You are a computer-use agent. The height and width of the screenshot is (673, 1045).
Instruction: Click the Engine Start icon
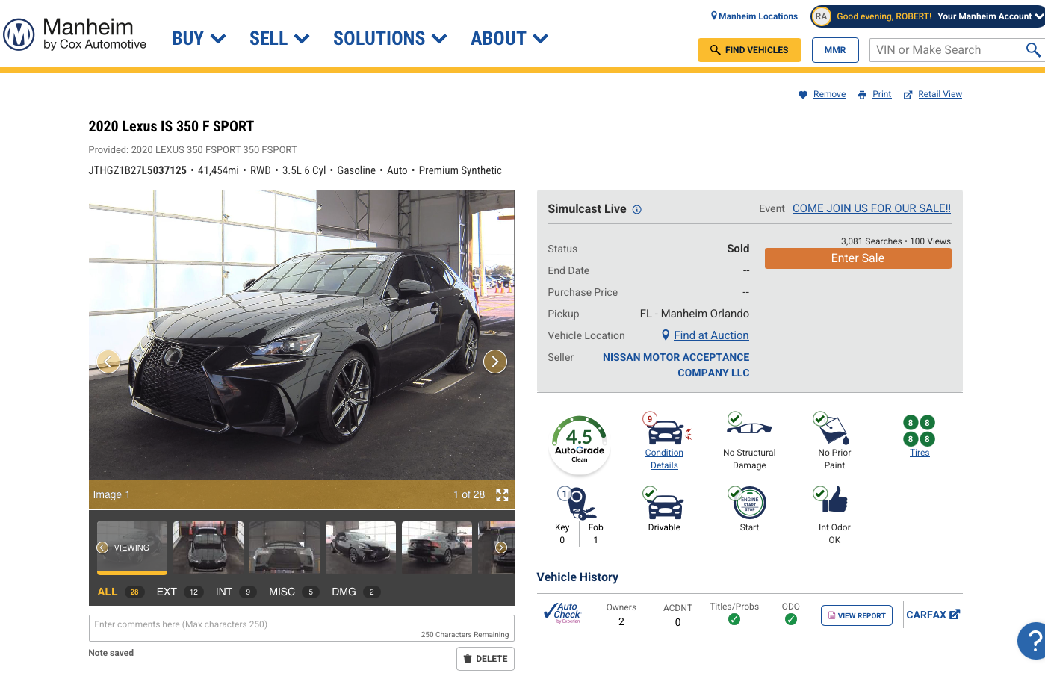pyautogui.click(x=748, y=503)
